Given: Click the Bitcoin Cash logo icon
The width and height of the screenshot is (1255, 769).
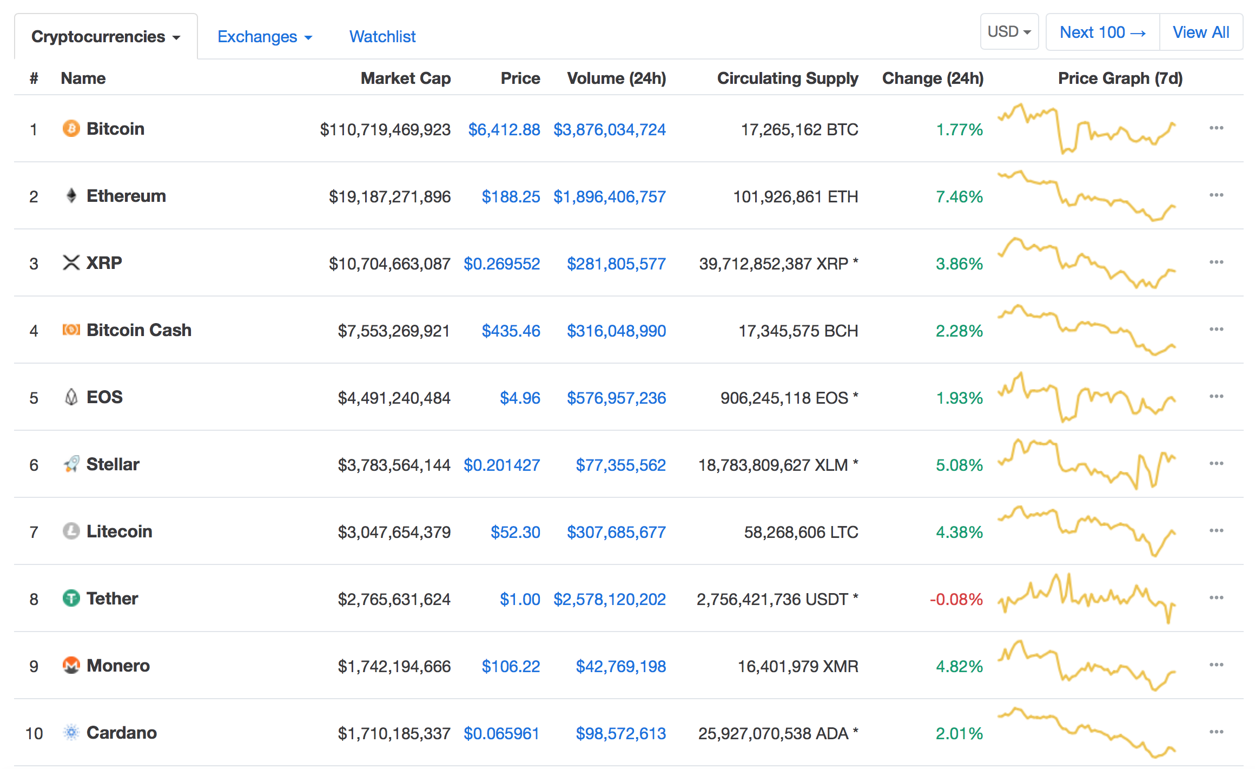Looking at the screenshot, I should coord(71,330).
